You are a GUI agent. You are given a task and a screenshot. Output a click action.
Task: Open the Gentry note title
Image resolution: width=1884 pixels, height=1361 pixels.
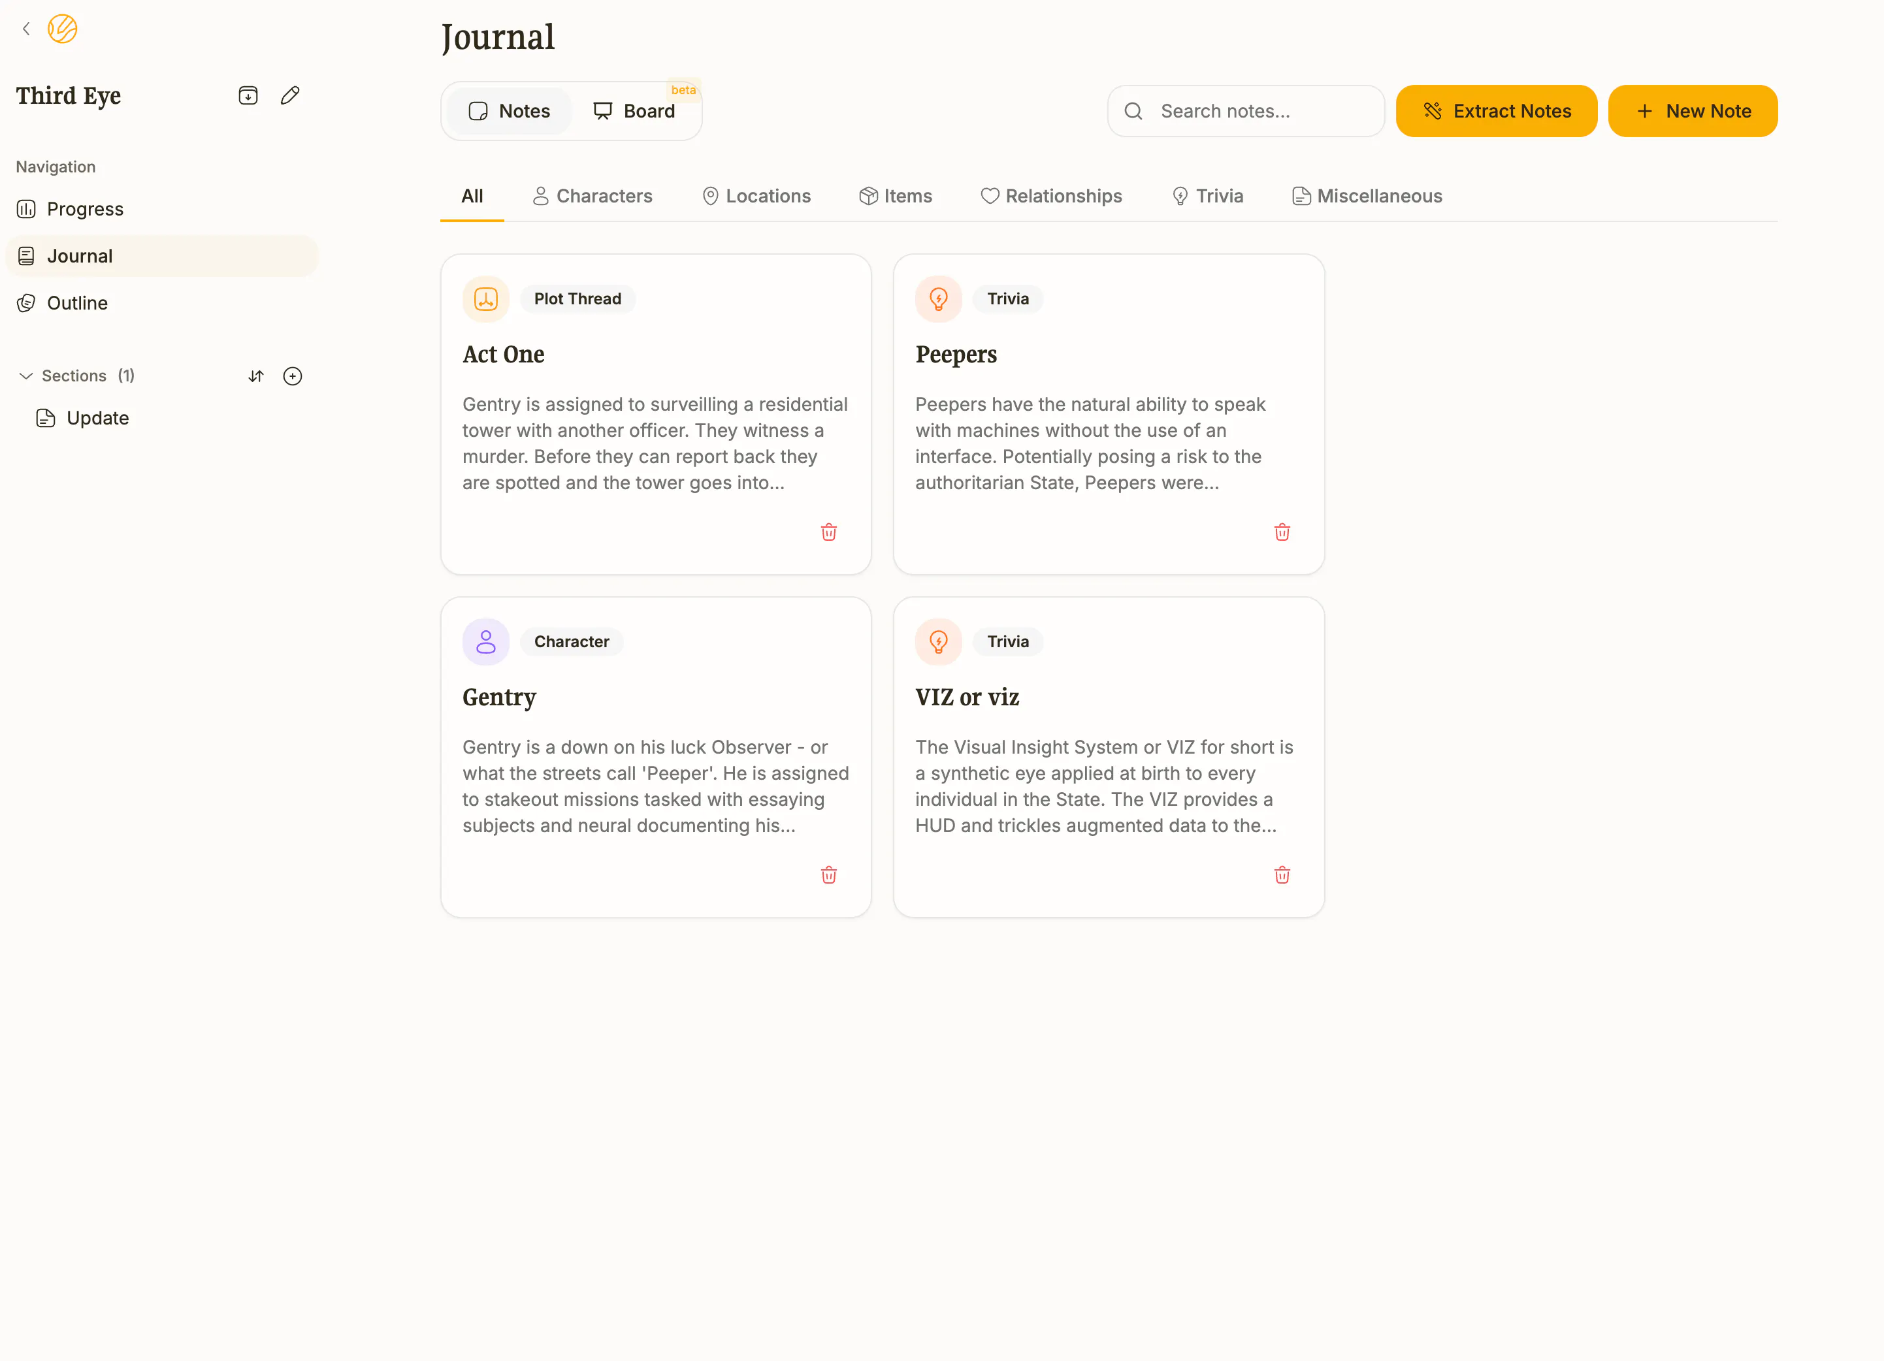tap(499, 697)
